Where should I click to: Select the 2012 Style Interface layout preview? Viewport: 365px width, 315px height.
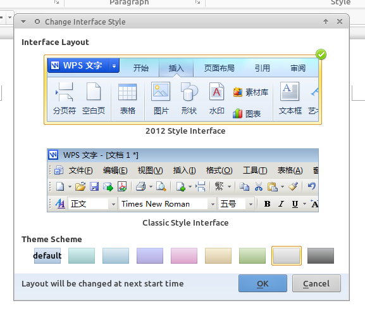pyautogui.click(x=183, y=90)
